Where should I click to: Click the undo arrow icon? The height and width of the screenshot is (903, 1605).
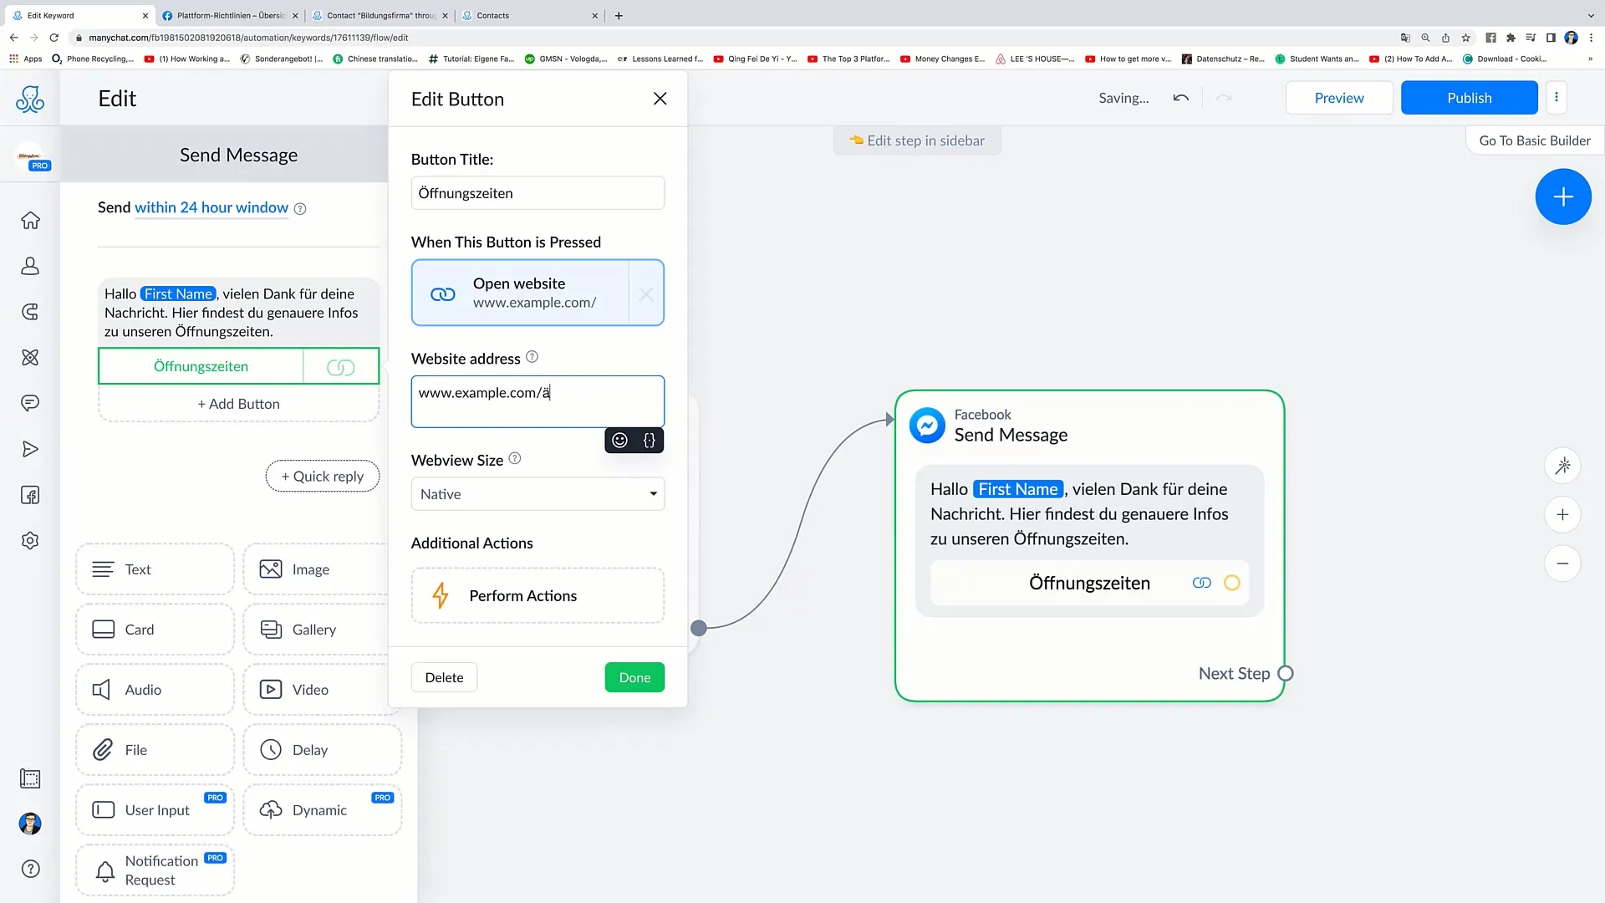point(1180,98)
